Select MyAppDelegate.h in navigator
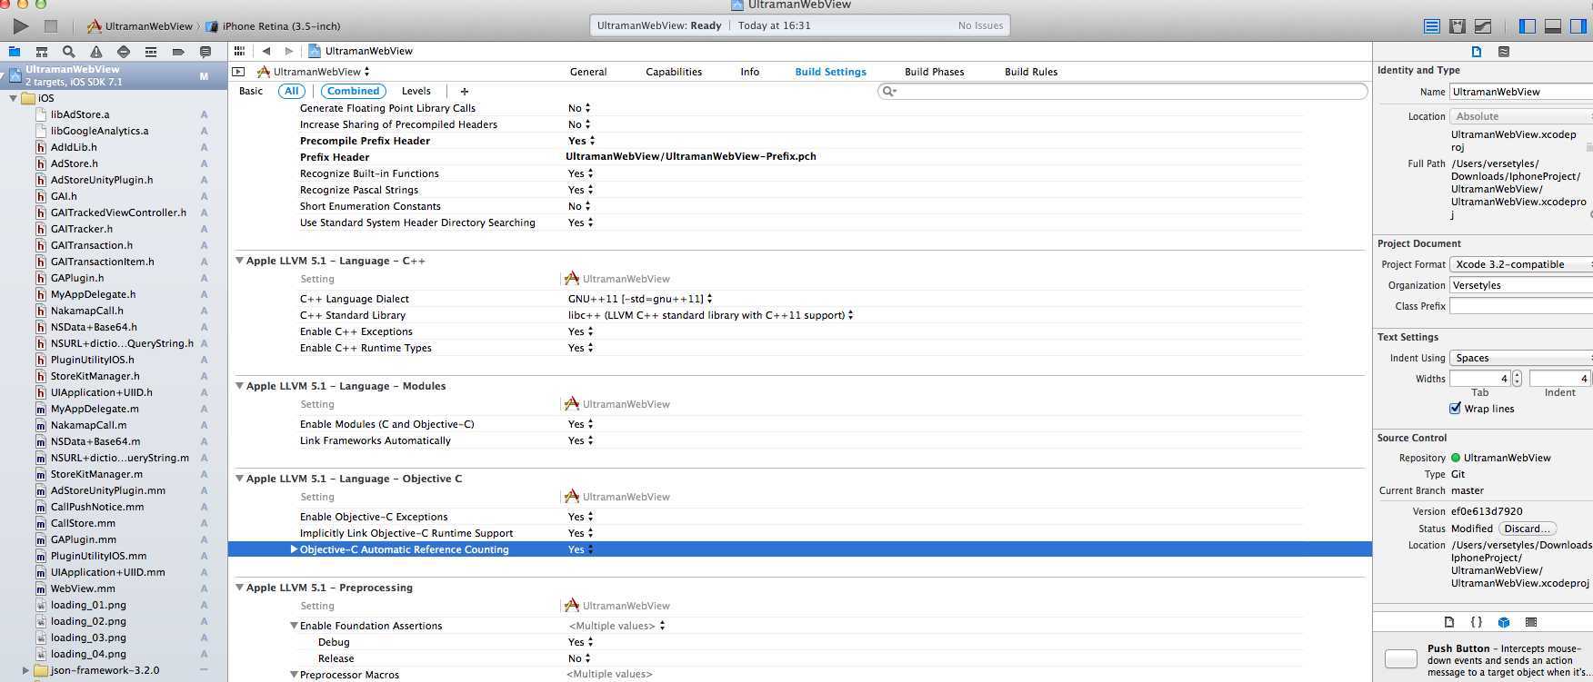1593x682 pixels. tap(93, 294)
